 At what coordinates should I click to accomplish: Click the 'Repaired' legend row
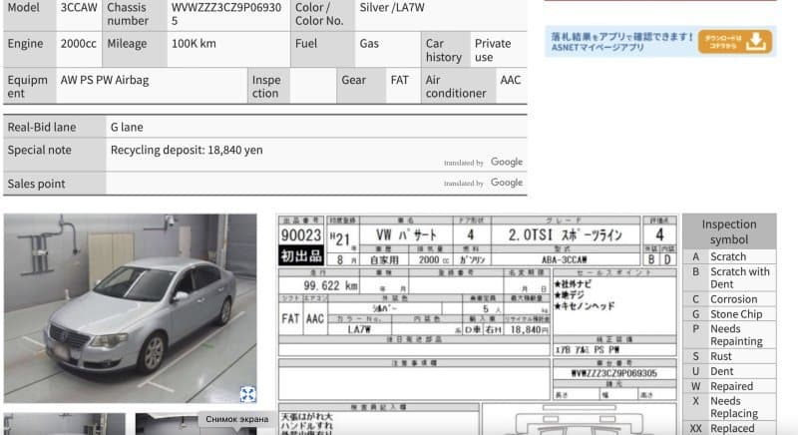[730, 386]
